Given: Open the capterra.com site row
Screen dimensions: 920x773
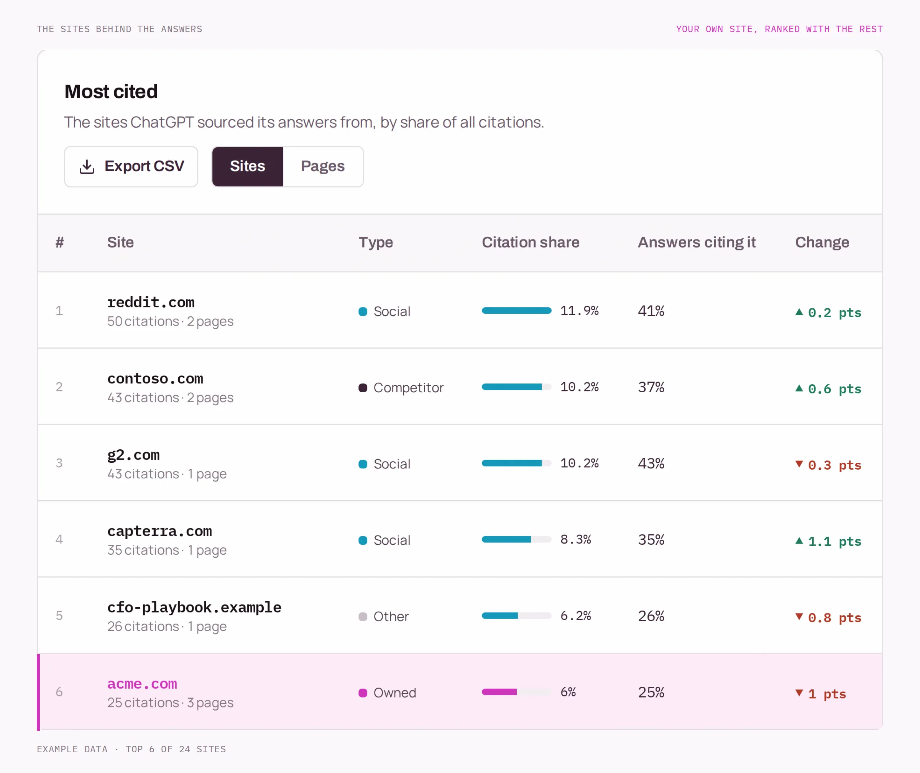Looking at the screenshot, I should coord(460,539).
